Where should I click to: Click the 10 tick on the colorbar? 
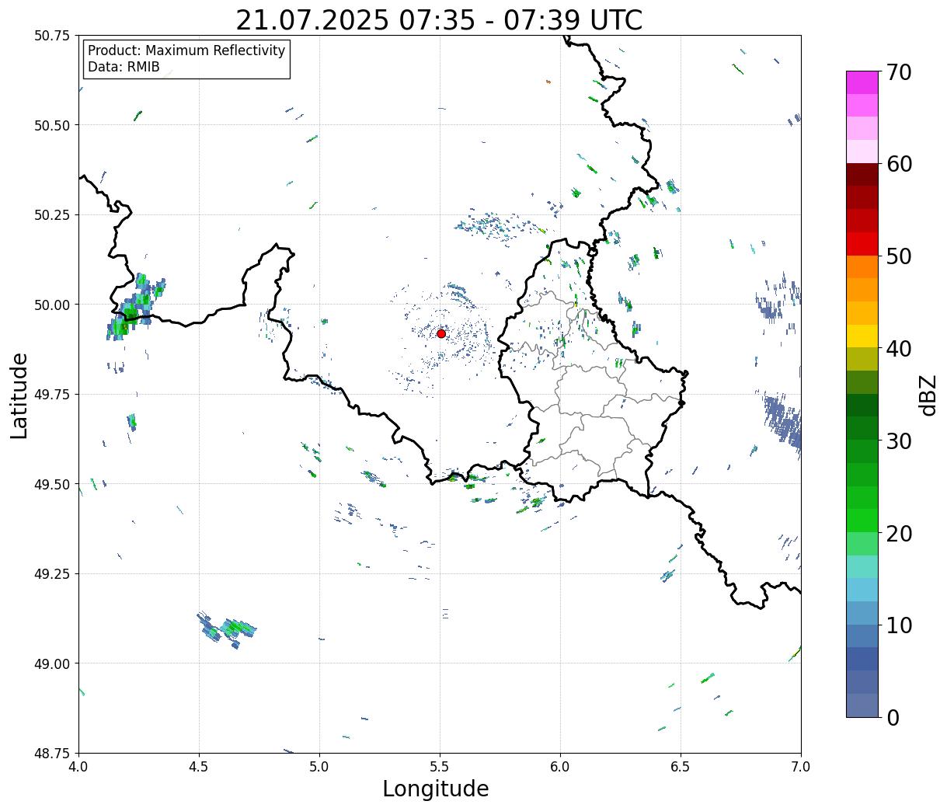[899, 625]
